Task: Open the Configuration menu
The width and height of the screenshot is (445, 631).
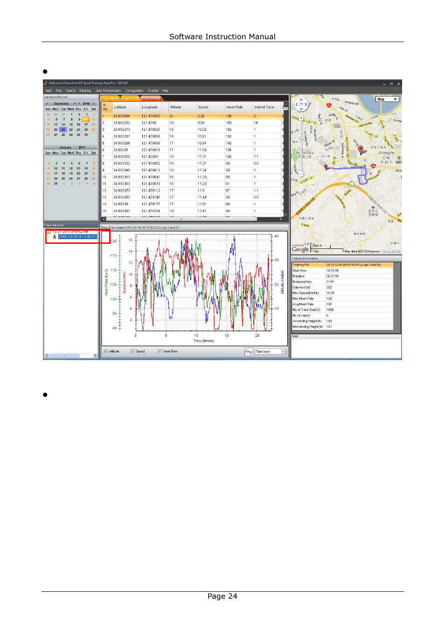Action: 134,91
